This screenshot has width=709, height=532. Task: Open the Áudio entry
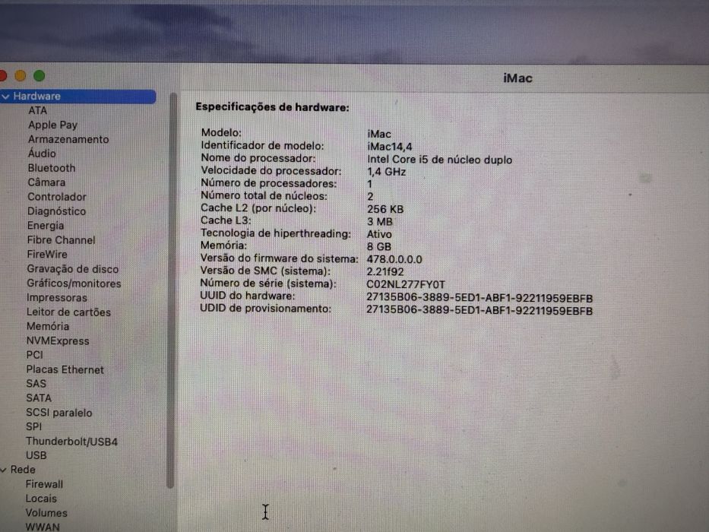tap(42, 154)
